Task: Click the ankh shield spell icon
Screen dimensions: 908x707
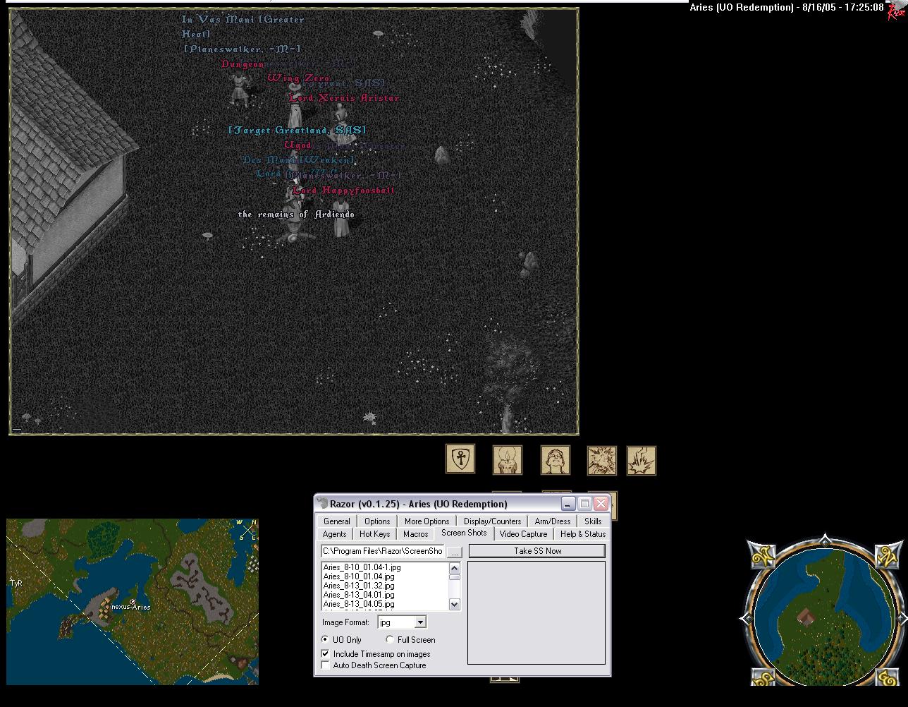Action: pyautogui.click(x=460, y=459)
